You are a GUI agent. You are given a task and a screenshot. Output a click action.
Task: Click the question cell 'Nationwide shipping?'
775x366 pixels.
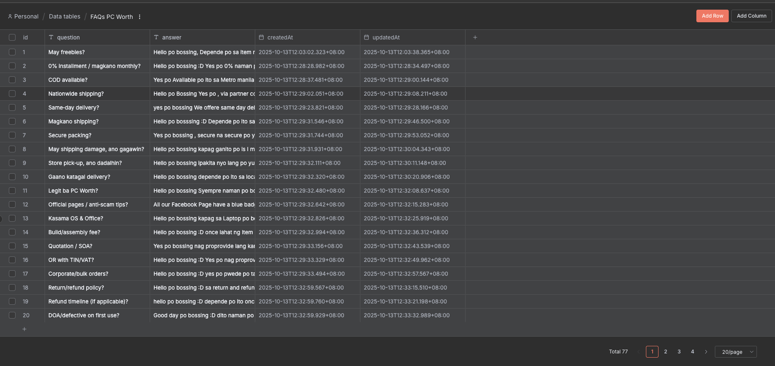coord(97,94)
